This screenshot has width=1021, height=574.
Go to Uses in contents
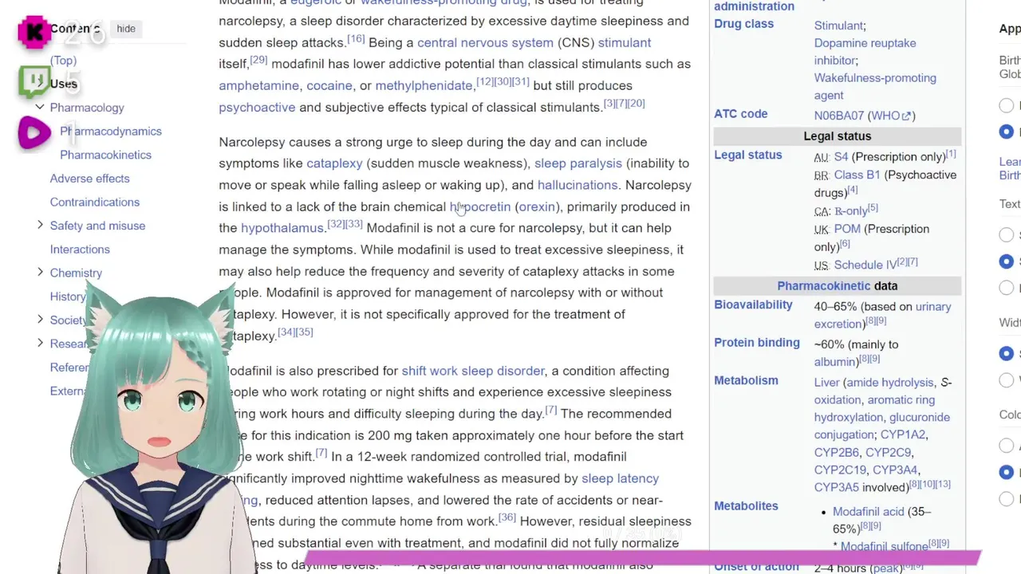(x=64, y=84)
